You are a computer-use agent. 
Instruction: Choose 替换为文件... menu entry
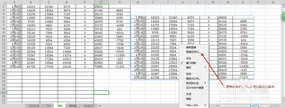pyautogui.click(x=193, y=79)
